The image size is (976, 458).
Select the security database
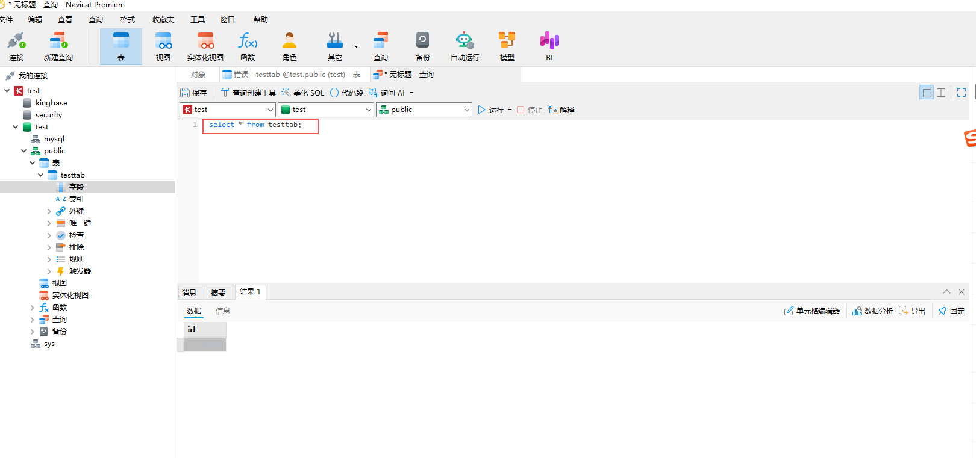click(43, 115)
